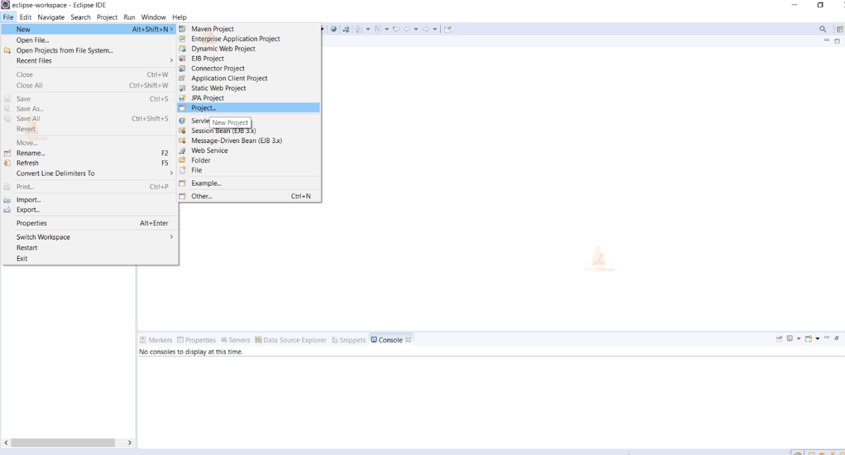The width and height of the screenshot is (845, 455).
Task: Choose Enterprise Application Project
Action: click(x=248, y=39)
